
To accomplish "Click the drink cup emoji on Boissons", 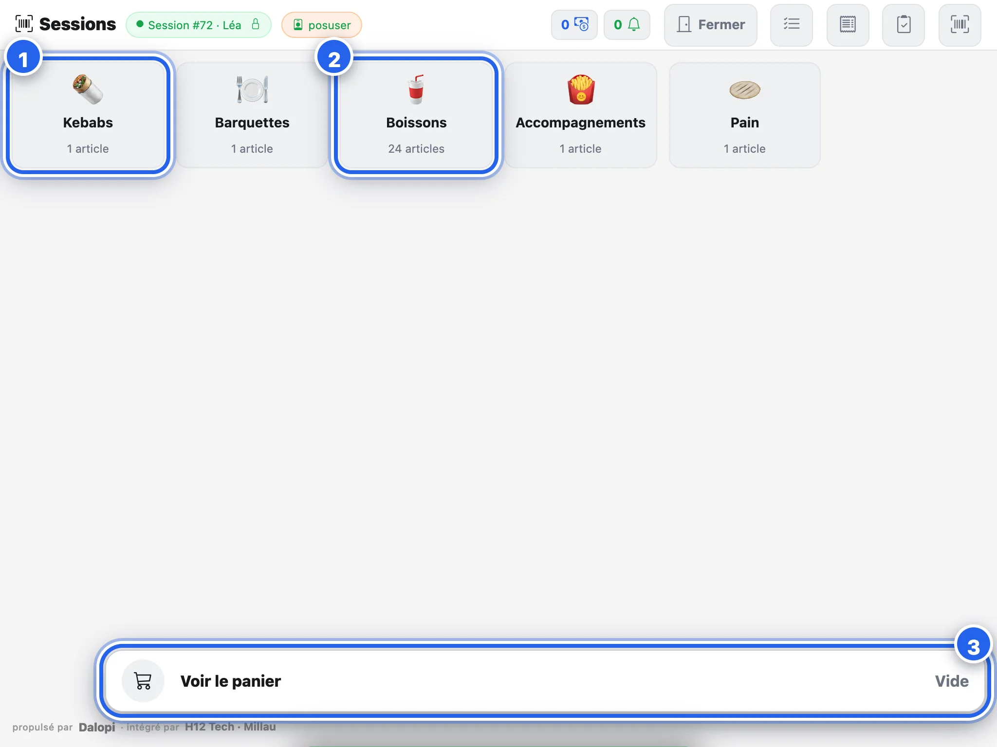I will (x=416, y=89).
